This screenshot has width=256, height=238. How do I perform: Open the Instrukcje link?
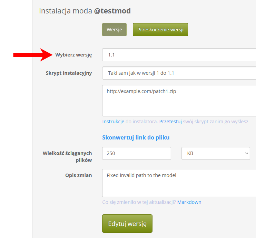113,122
